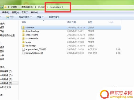
Task: Sort by the 名称 column header
Action: click(24, 22)
